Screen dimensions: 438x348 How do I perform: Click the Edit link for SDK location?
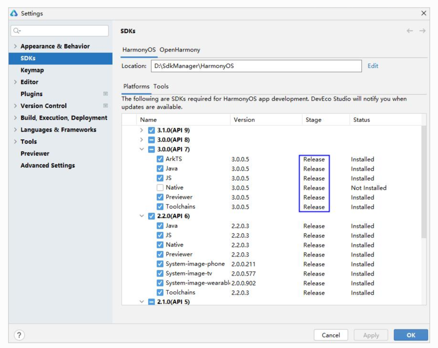[x=373, y=66]
